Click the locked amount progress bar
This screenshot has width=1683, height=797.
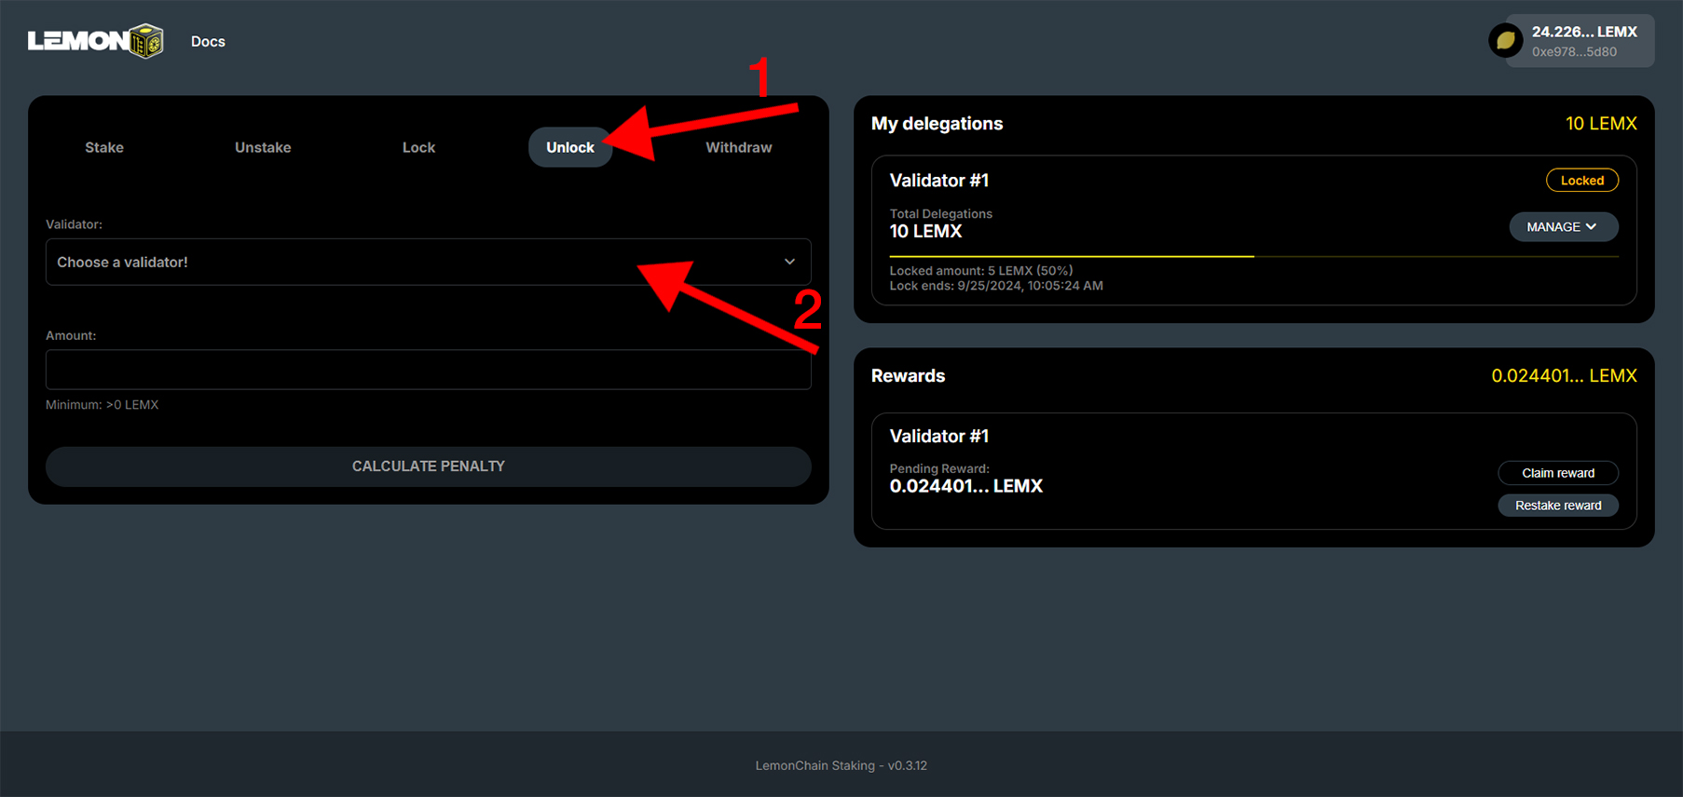(x=1072, y=256)
